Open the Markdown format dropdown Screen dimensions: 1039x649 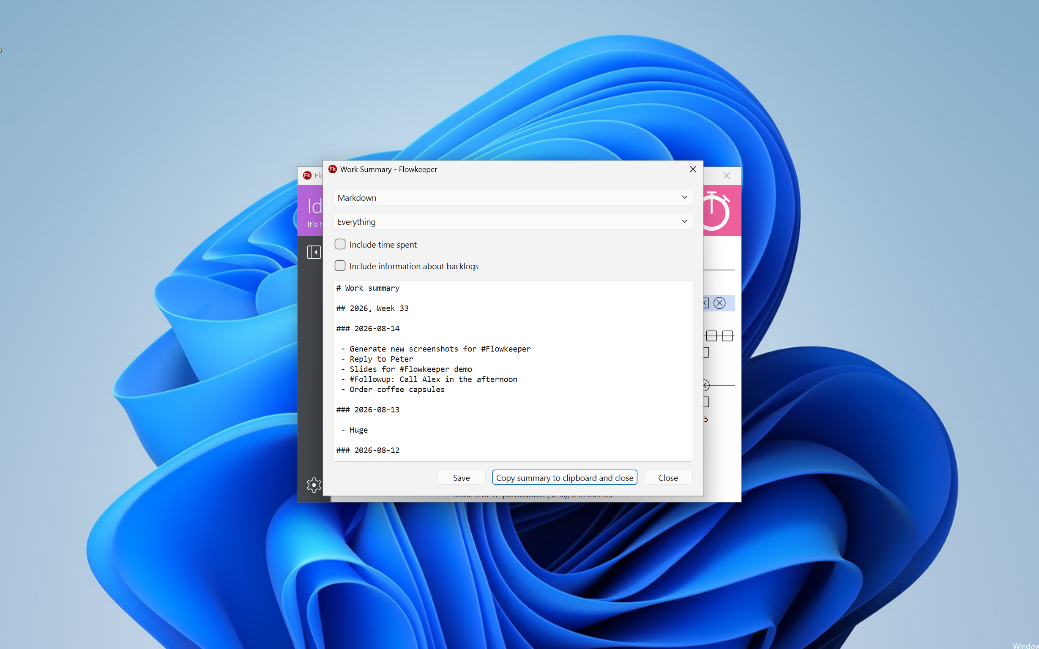[513, 197]
